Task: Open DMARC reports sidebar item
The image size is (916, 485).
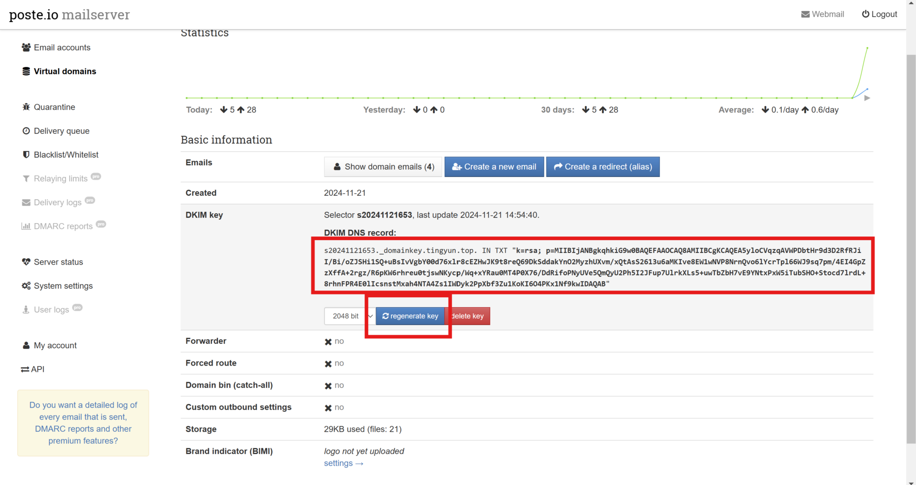Action: (63, 226)
